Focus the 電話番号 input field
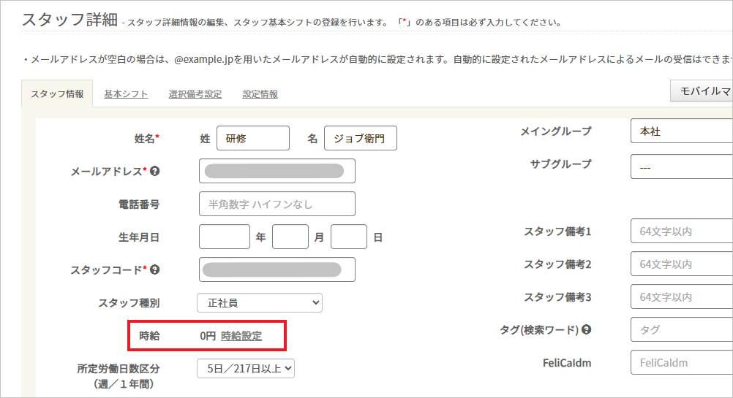Viewport: 733px width, 398px height. pyautogui.click(x=277, y=204)
